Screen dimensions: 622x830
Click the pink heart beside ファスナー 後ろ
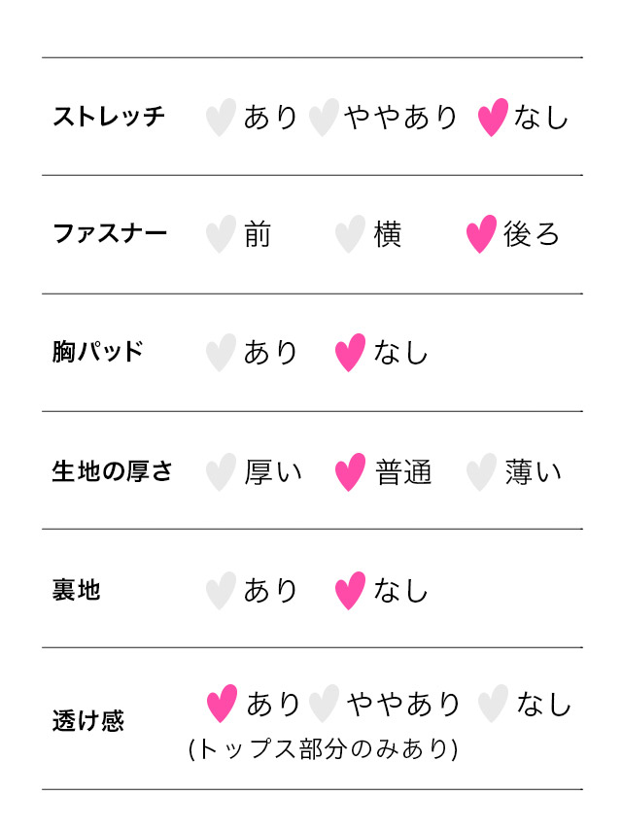coord(481,234)
